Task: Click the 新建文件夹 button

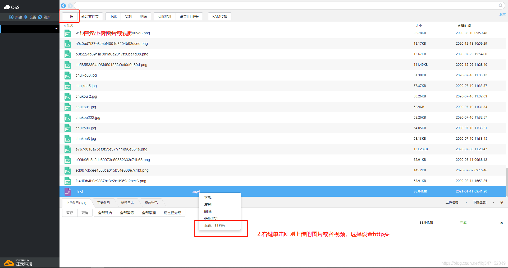Action: coord(90,16)
